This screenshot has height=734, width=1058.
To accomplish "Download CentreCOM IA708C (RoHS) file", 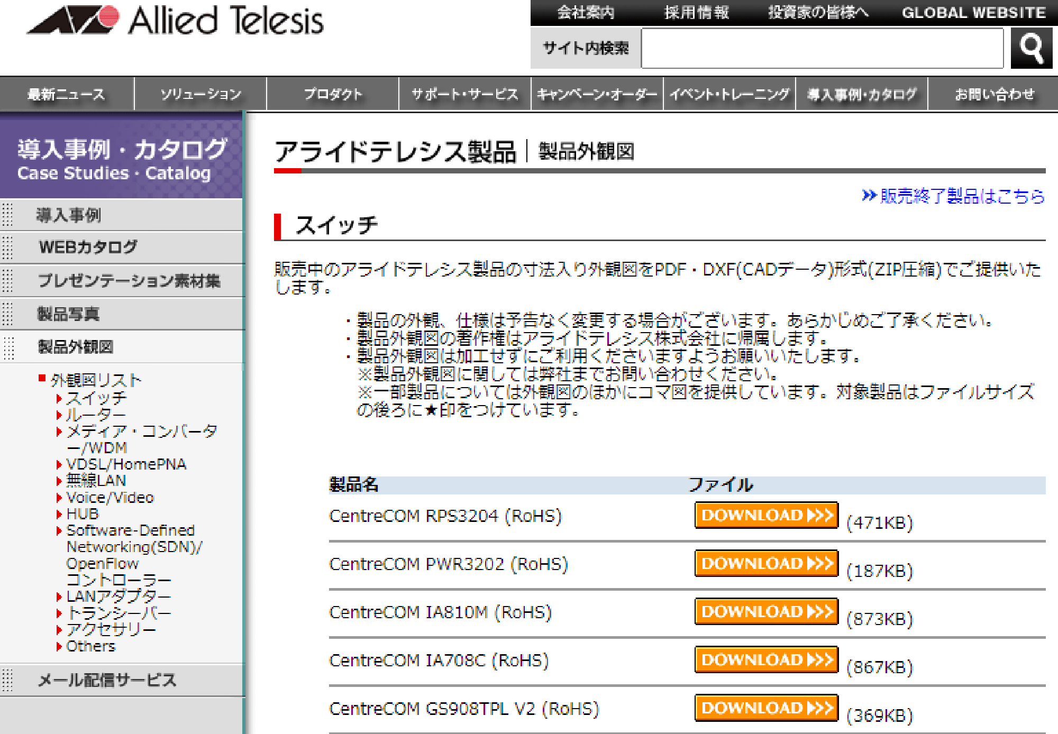I will pyautogui.click(x=767, y=659).
